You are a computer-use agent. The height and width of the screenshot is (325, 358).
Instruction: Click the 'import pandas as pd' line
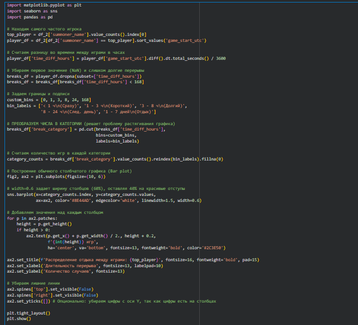(29, 17)
